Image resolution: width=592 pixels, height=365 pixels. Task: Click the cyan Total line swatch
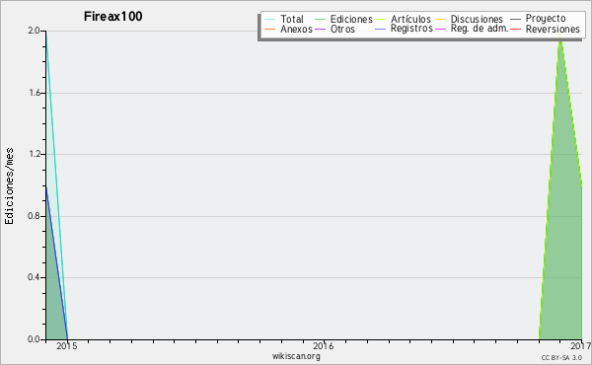click(270, 19)
